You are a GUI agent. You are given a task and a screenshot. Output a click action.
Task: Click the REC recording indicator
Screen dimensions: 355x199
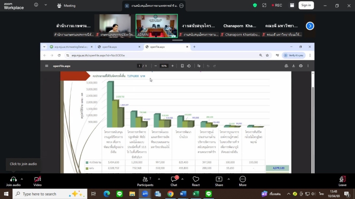point(276,5)
